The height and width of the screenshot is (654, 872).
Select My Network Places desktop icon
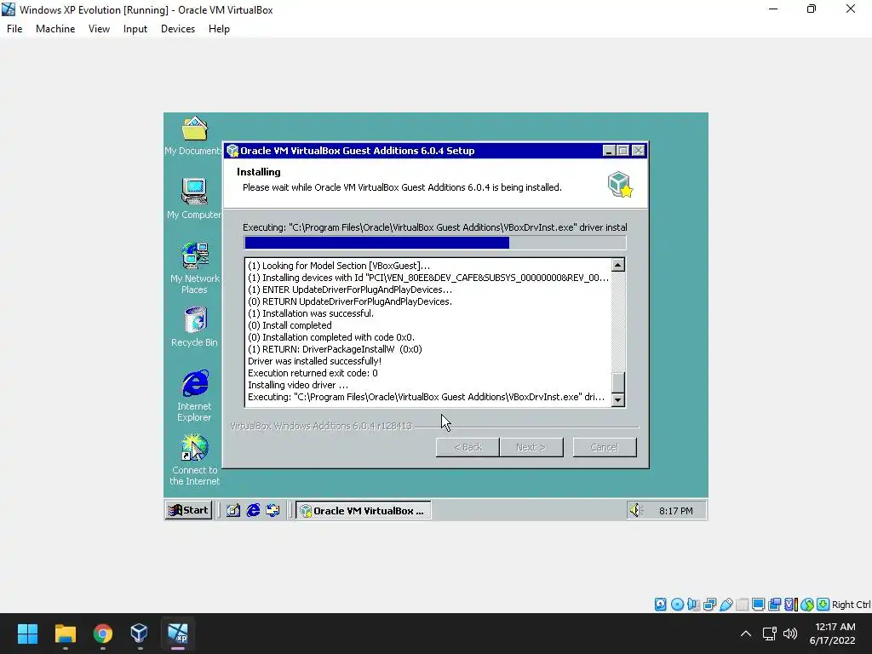pos(194,268)
